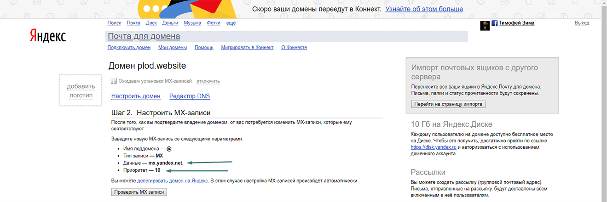Follow Узнайте об этом больше link

tap(424, 9)
